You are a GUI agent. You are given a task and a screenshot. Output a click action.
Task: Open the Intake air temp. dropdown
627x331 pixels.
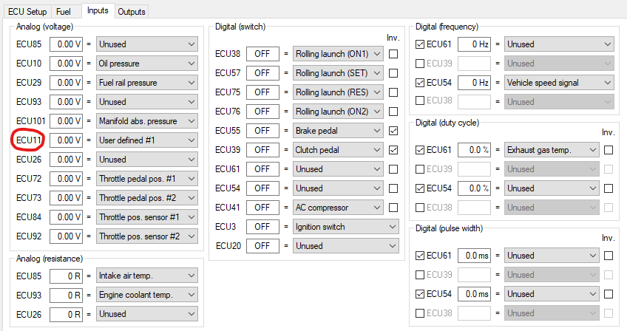146,276
